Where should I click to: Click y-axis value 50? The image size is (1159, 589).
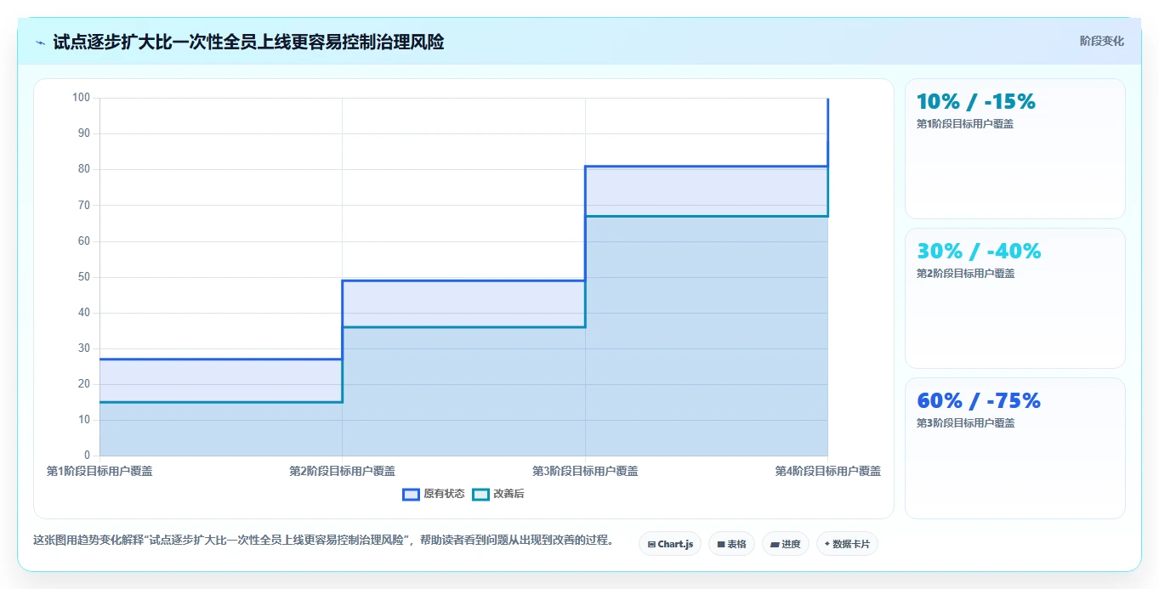coord(83,277)
